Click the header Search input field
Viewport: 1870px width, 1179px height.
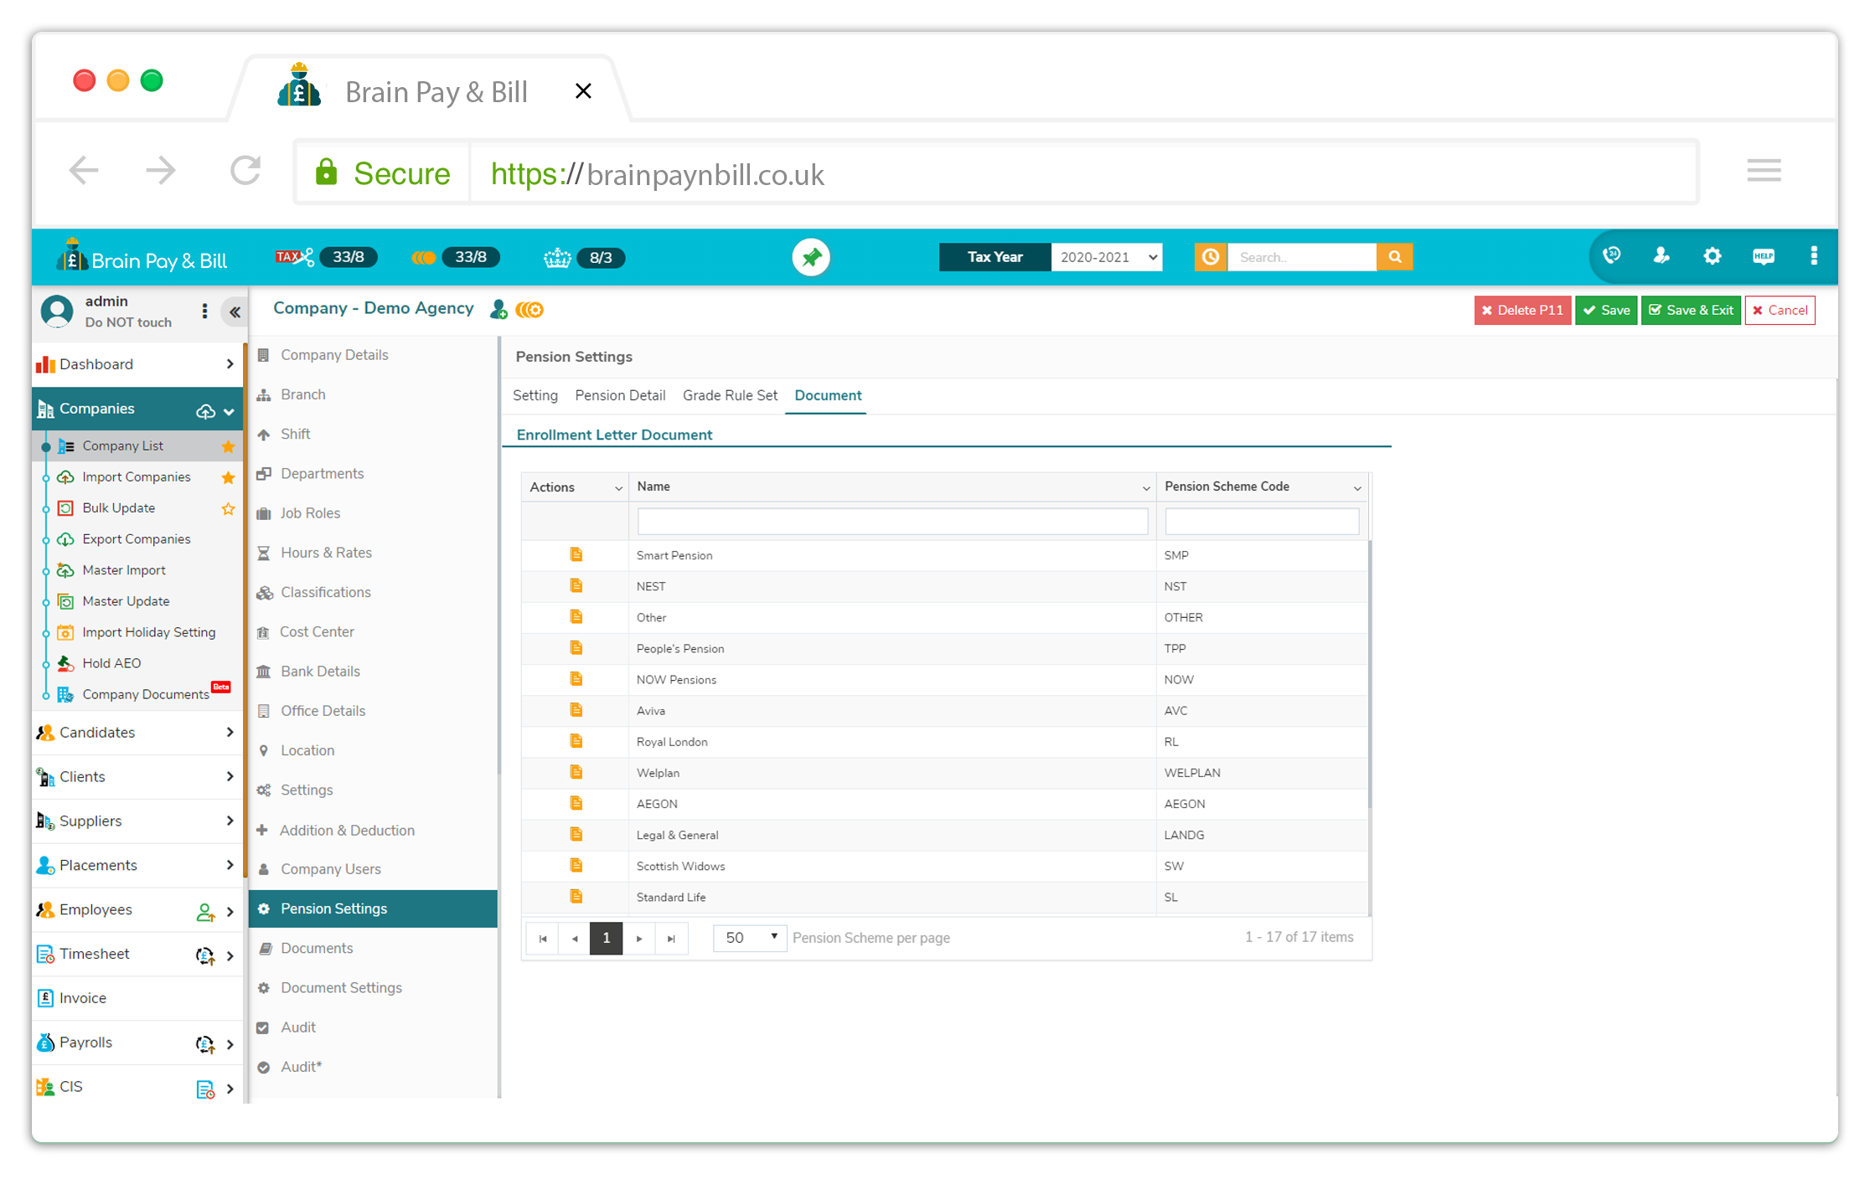pyautogui.click(x=1302, y=257)
